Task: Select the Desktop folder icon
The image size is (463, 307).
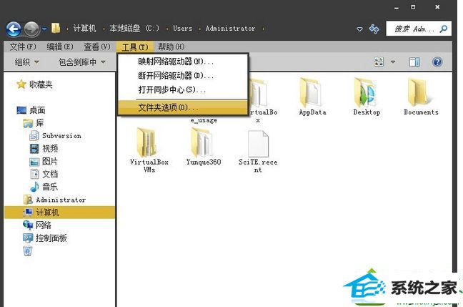Action: pyautogui.click(x=366, y=94)
